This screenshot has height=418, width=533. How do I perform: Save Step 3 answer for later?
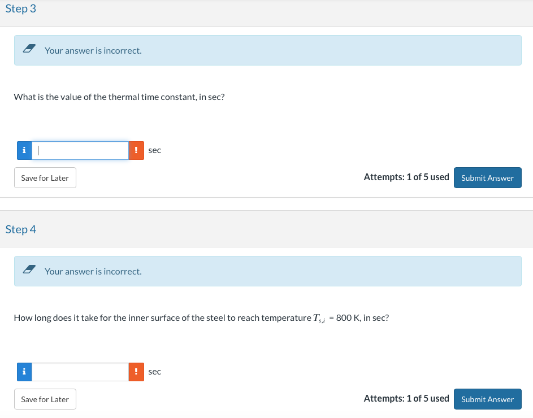click(45, 178)
